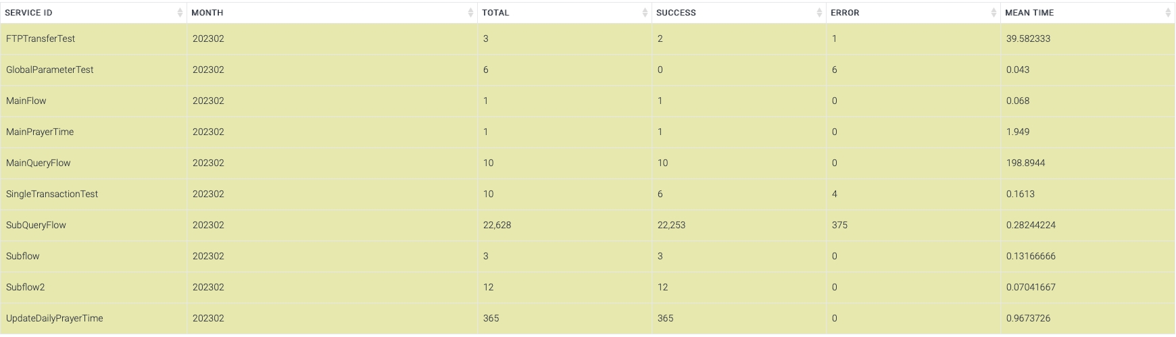Select the FTPTransferTest row
The image size is (1176, 337).
click(41, 39)
